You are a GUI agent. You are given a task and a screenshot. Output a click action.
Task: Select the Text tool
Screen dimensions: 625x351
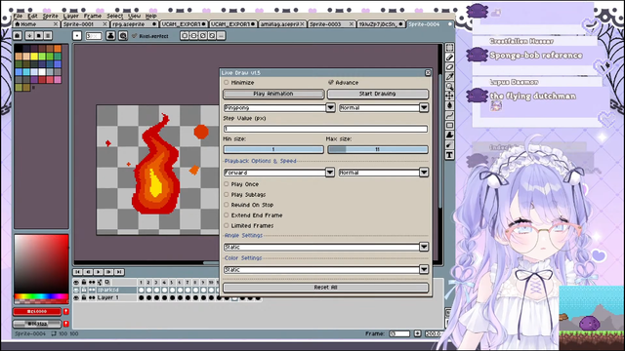(x=449, y=155)
